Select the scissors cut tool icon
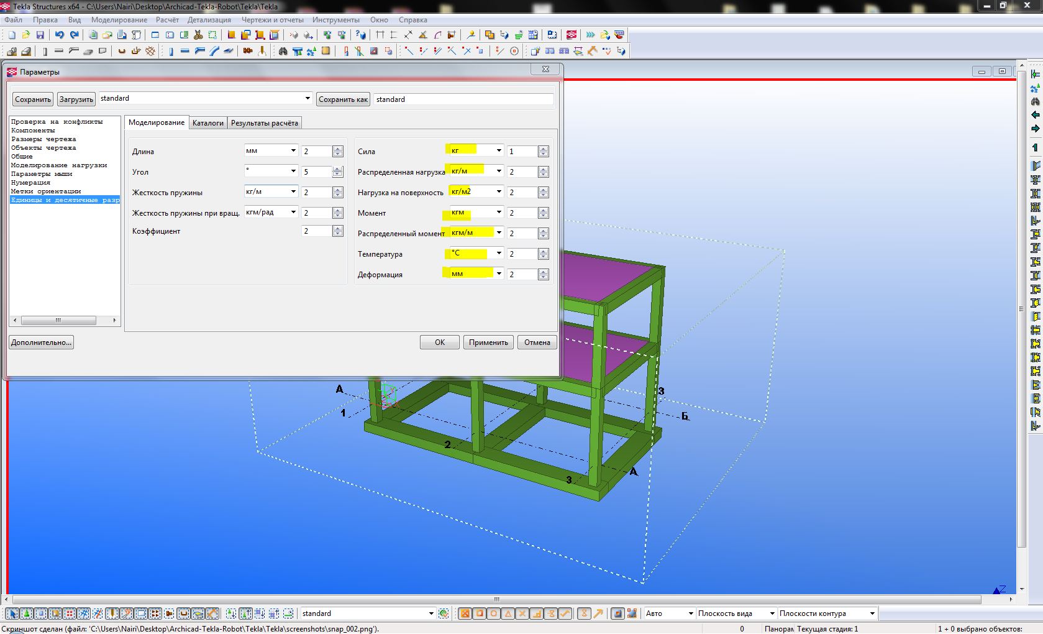Screen dimensions: 1043x634 click(198, 35)
